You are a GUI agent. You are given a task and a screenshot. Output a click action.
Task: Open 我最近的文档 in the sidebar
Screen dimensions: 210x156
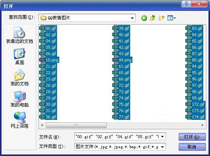point(19,35)
